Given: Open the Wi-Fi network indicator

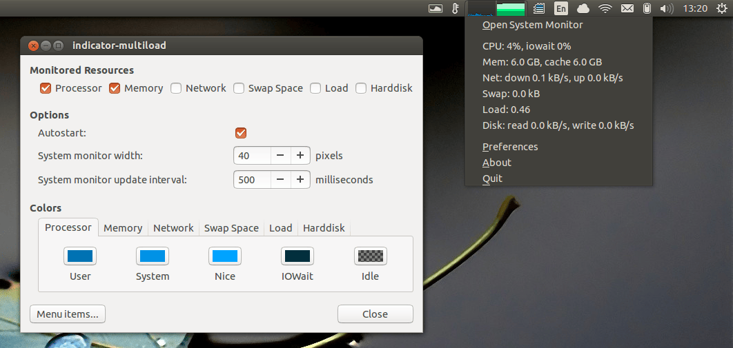Looking at the screenshot, I should [605, 9].
